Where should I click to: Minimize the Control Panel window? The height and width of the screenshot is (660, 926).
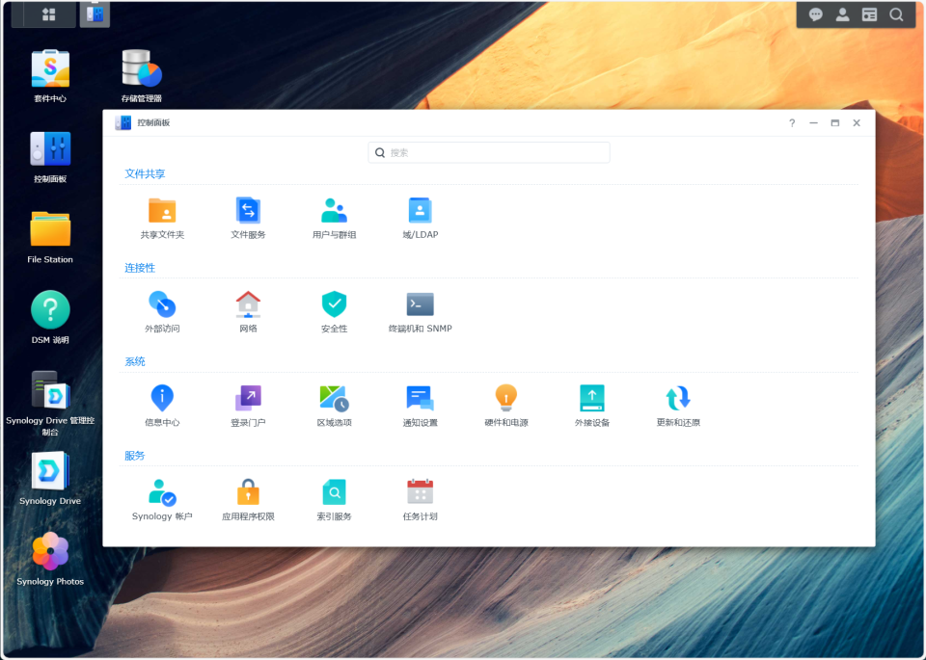point(814,122)
